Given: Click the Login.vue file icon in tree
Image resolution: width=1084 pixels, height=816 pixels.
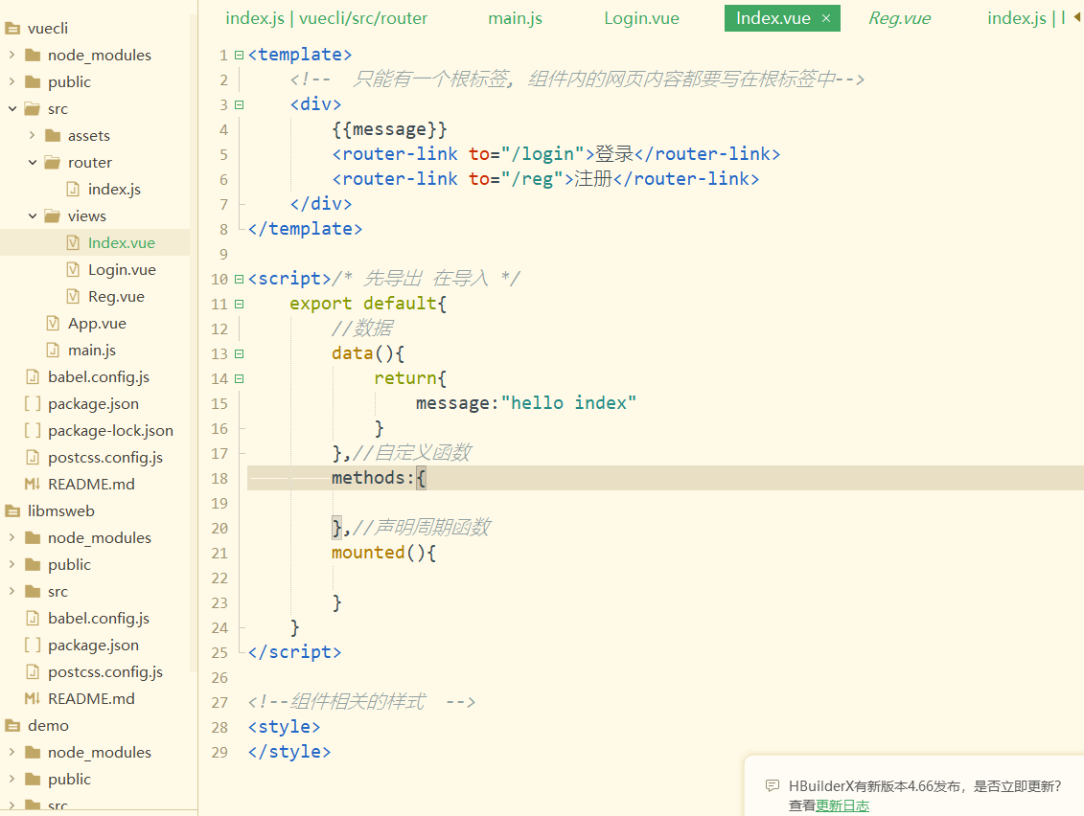Looking at the screenshot, I should 73,269.
